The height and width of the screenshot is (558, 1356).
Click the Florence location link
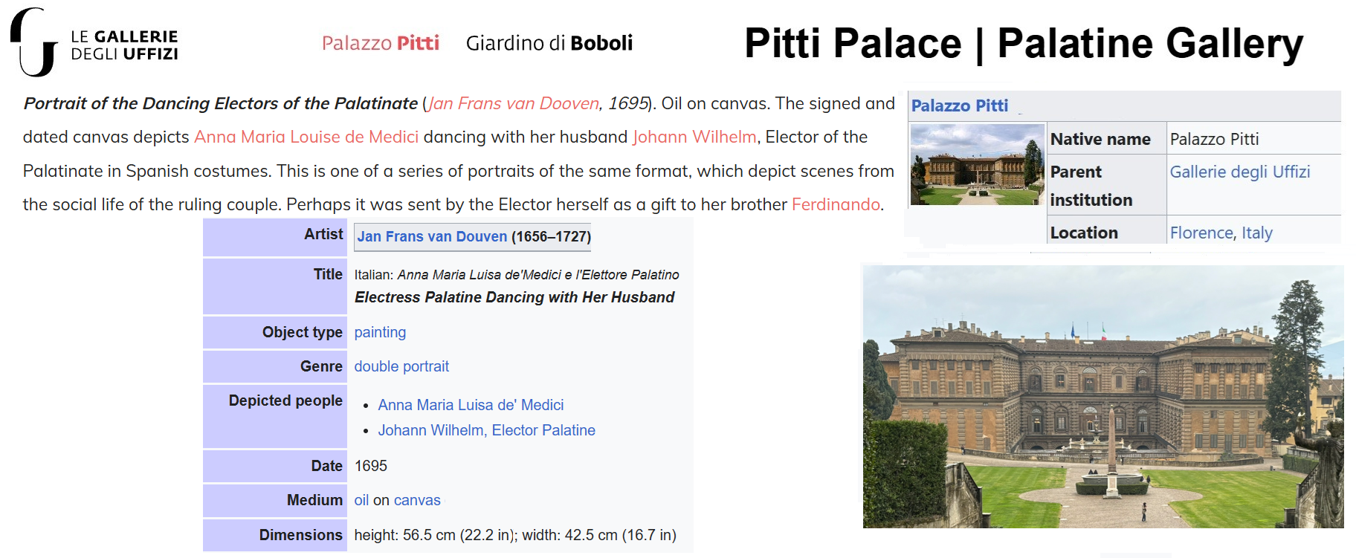point(1201,233)
